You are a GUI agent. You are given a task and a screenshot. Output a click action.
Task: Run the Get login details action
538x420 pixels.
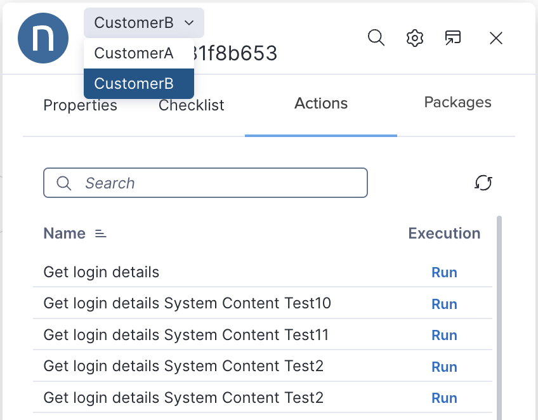(x=444, y=272)
